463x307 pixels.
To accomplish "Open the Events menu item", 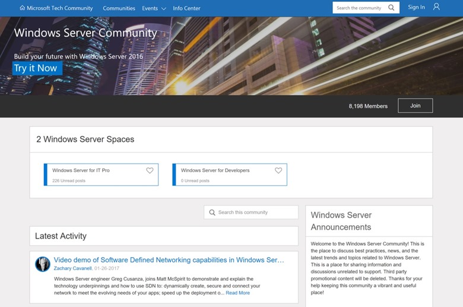I will [150, 8].
